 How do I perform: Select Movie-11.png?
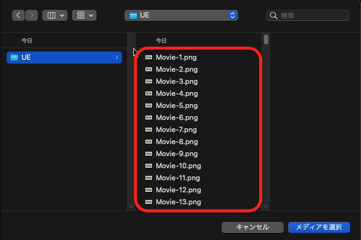(178, 178)
